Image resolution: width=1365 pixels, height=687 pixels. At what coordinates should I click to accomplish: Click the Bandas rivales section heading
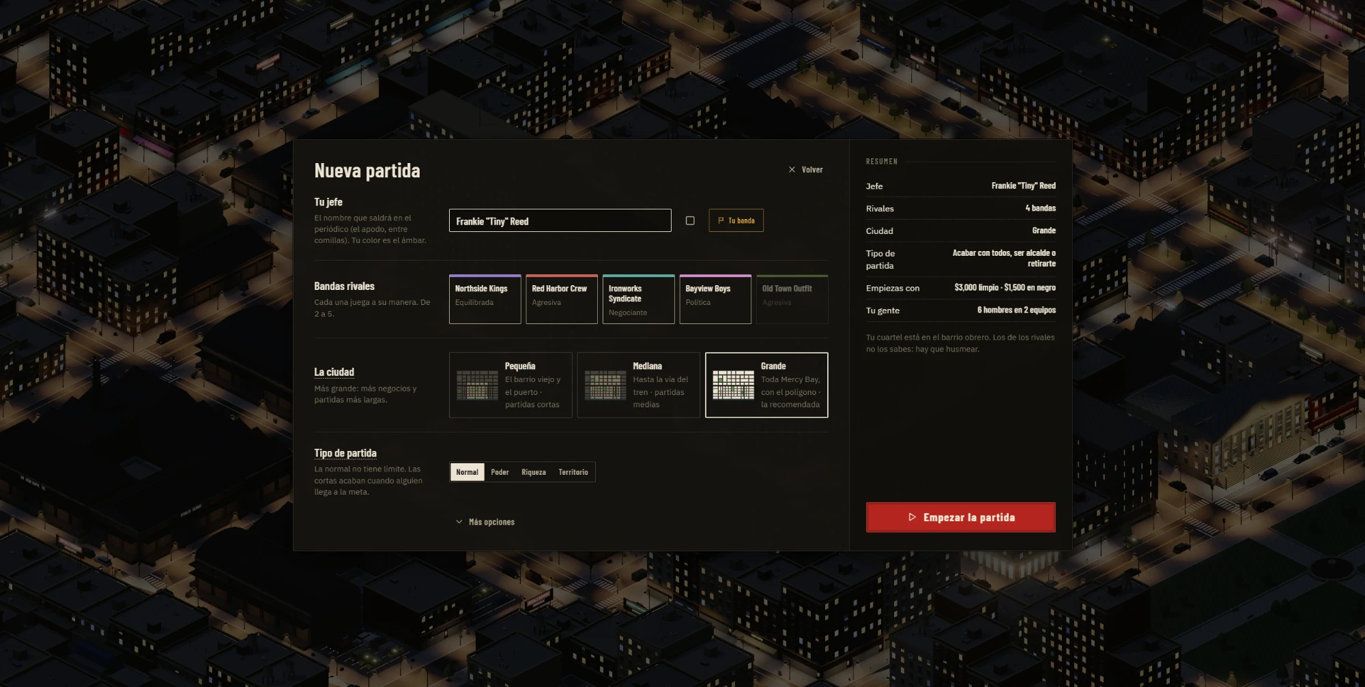[344, 287]
